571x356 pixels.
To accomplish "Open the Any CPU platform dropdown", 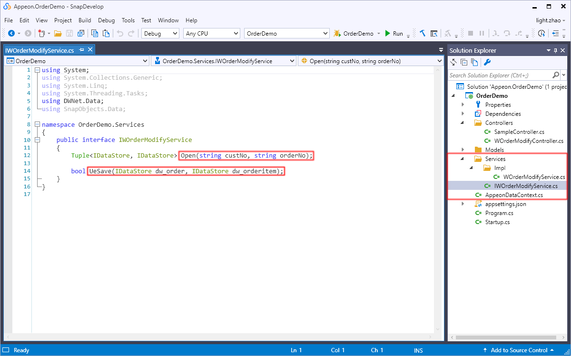I will [x=211, y=33].
